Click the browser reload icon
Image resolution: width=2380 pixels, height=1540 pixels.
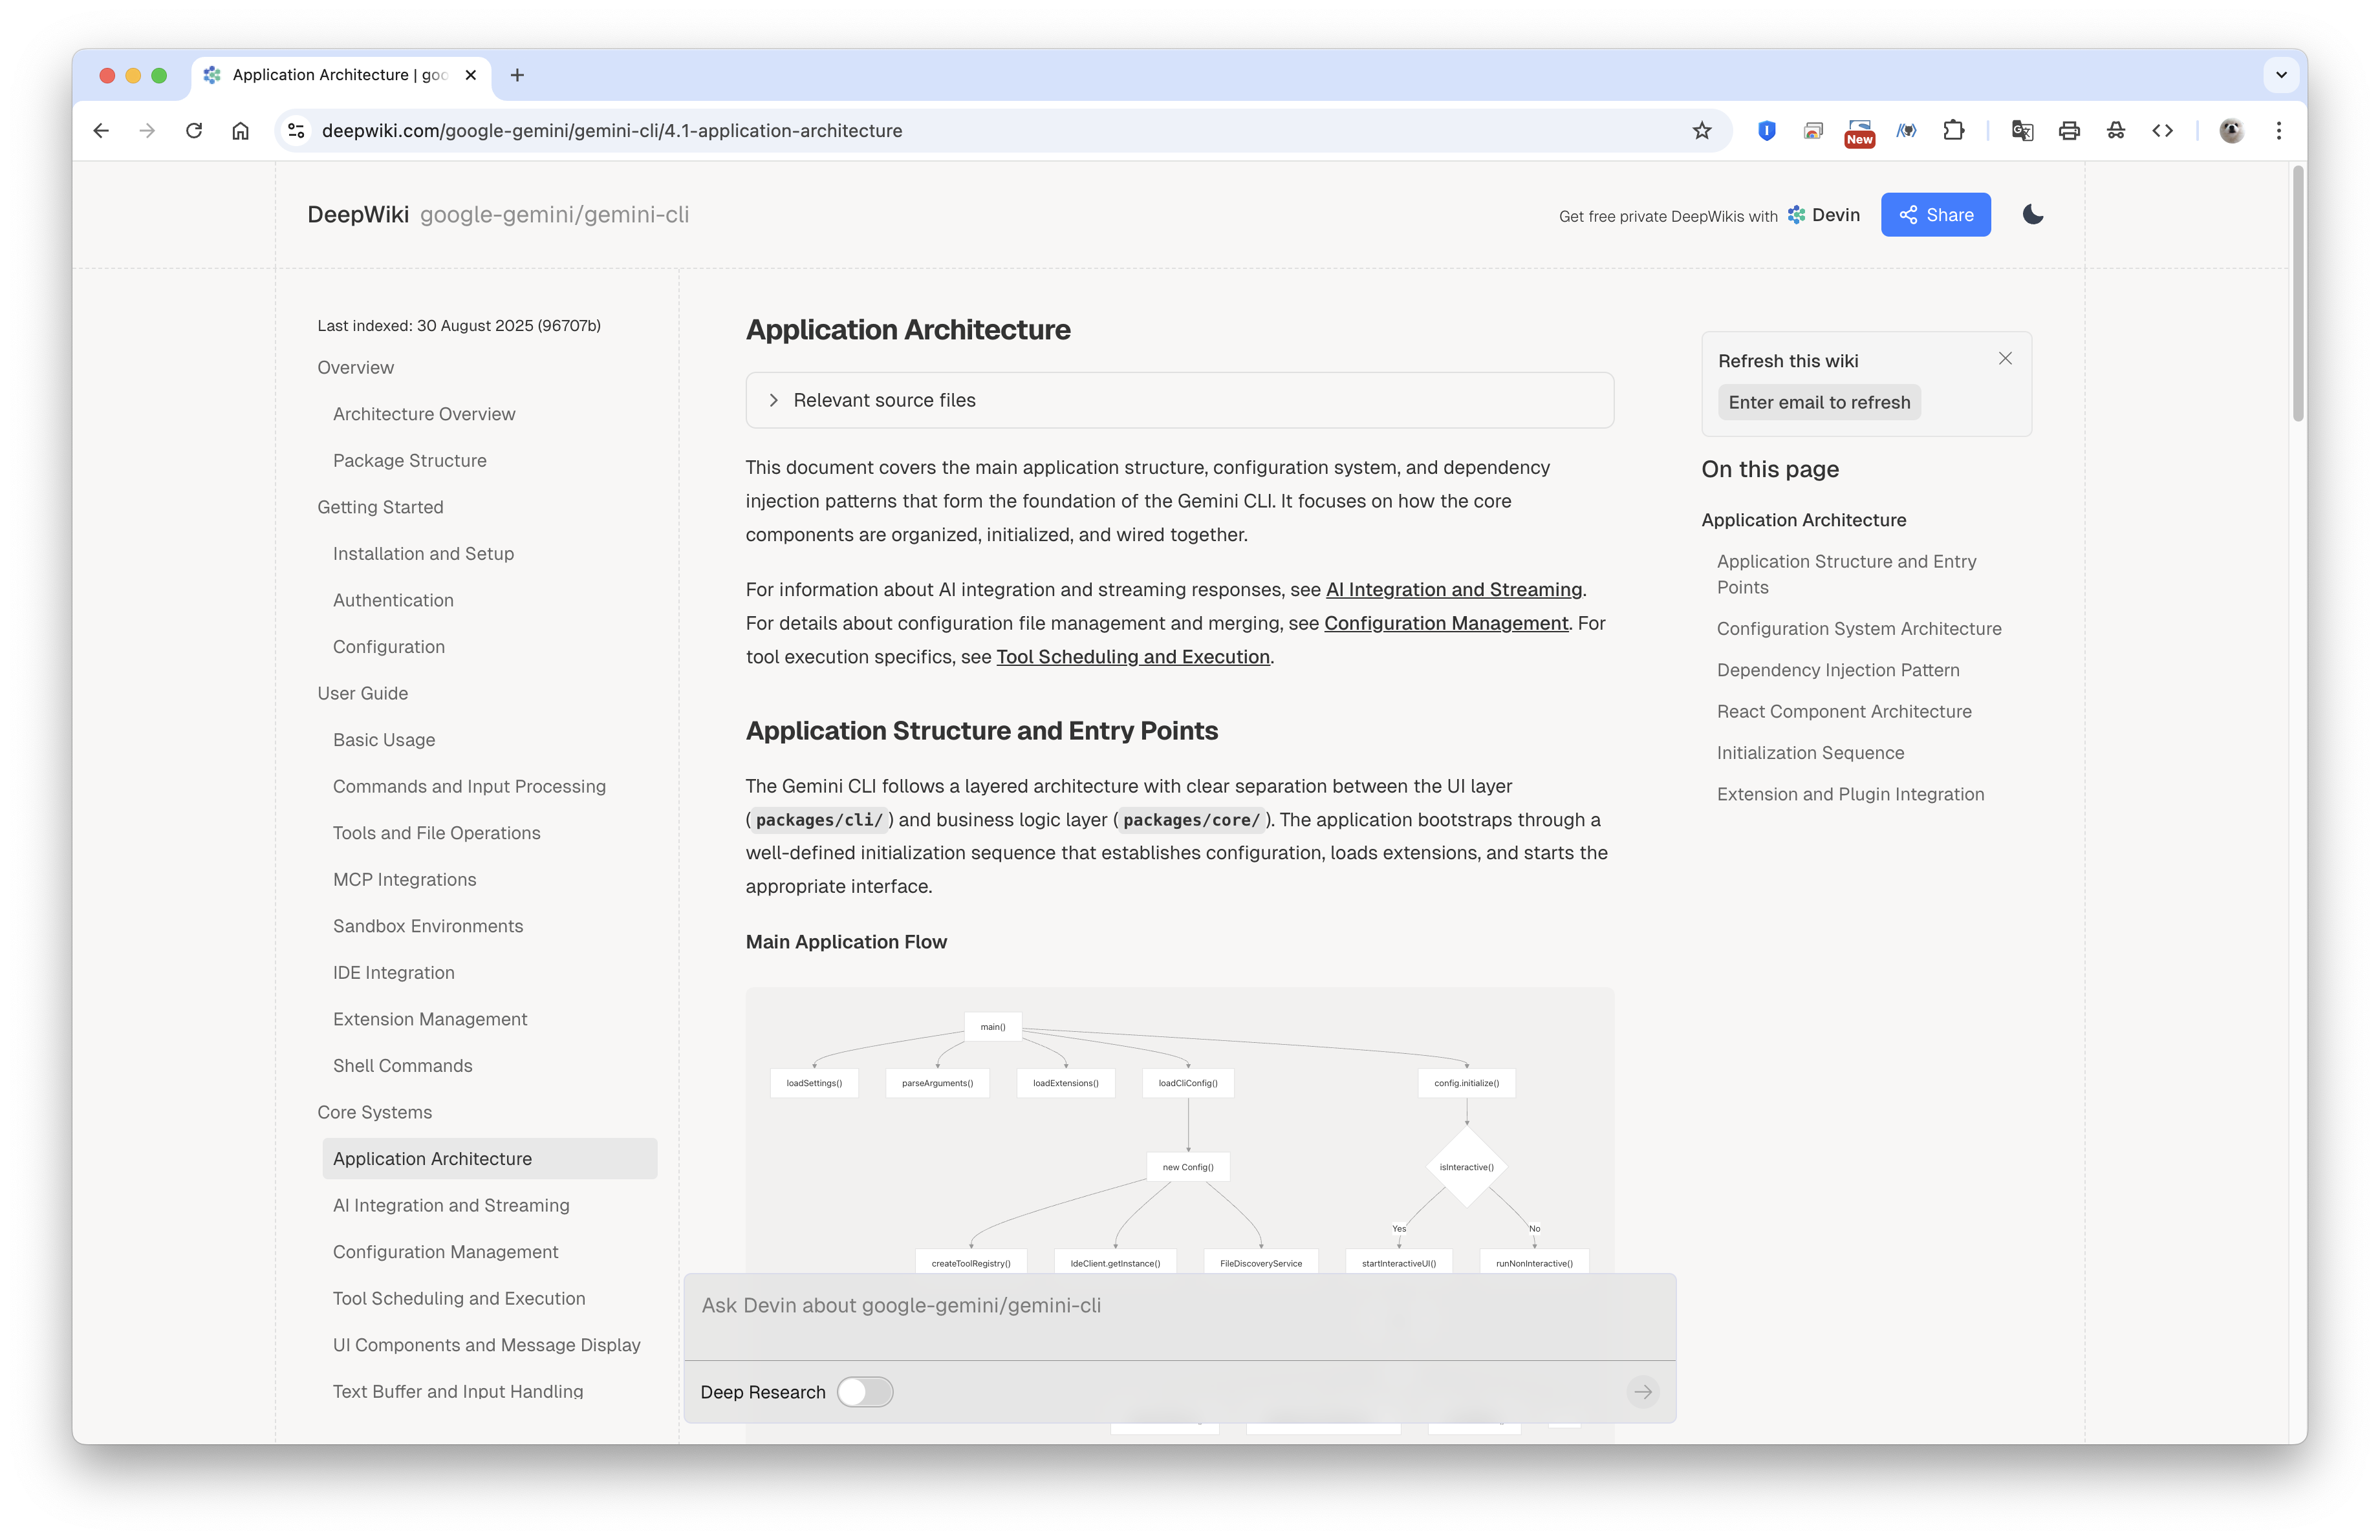pyautogui.click(x=194, y=131)
